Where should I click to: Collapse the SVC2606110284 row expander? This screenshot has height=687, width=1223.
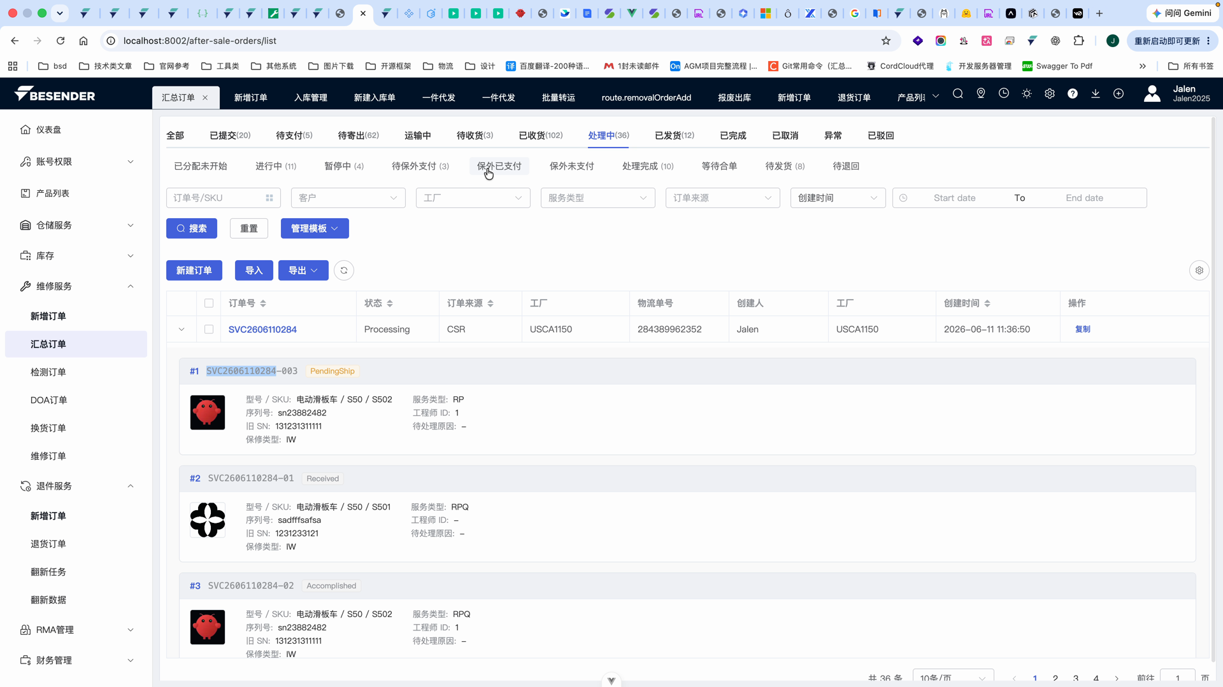[x=182, y=330]
